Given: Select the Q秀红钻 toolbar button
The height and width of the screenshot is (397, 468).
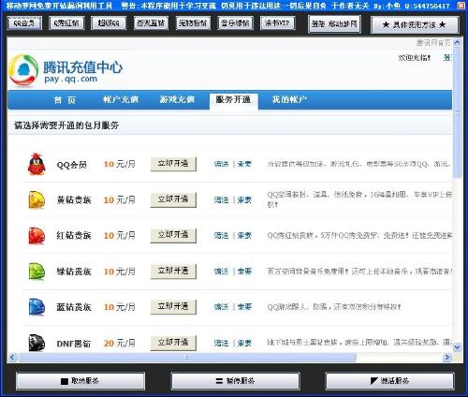Looking at the screenshot, I should point(66,23).
